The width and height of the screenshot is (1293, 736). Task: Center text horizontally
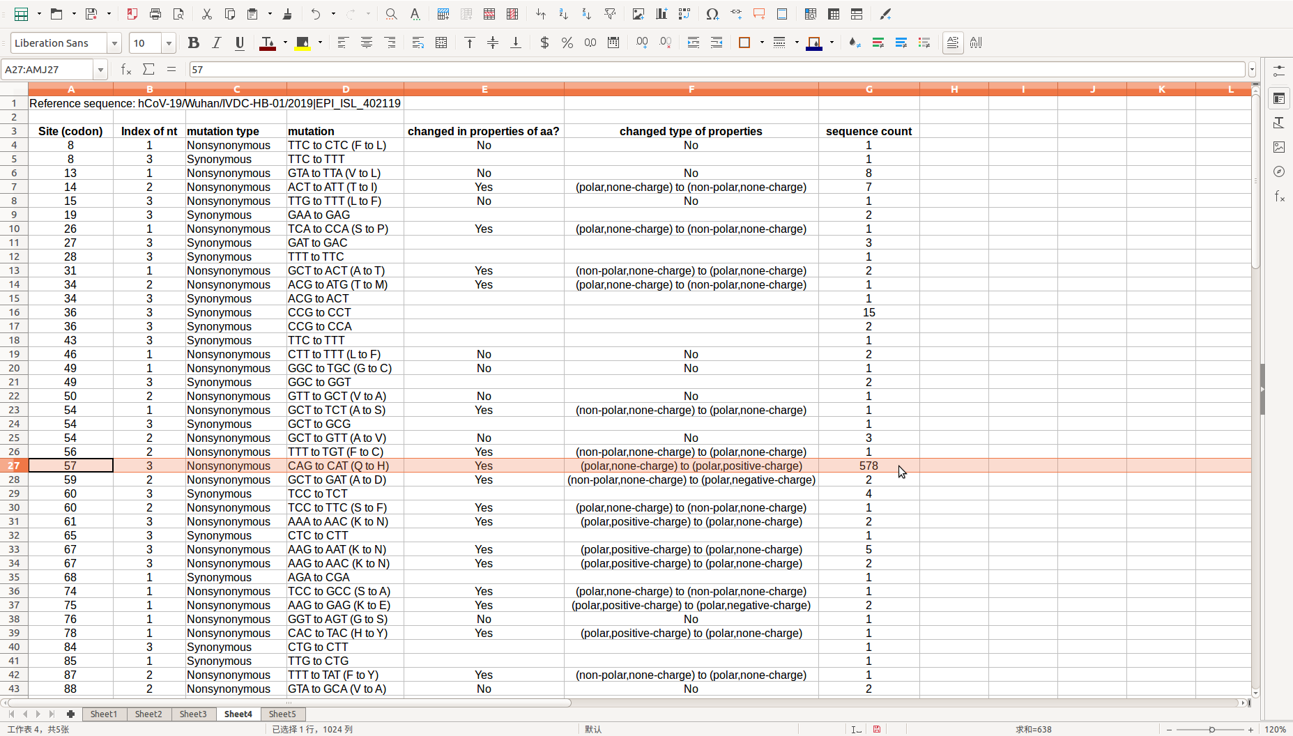click(x=366, y=43)
